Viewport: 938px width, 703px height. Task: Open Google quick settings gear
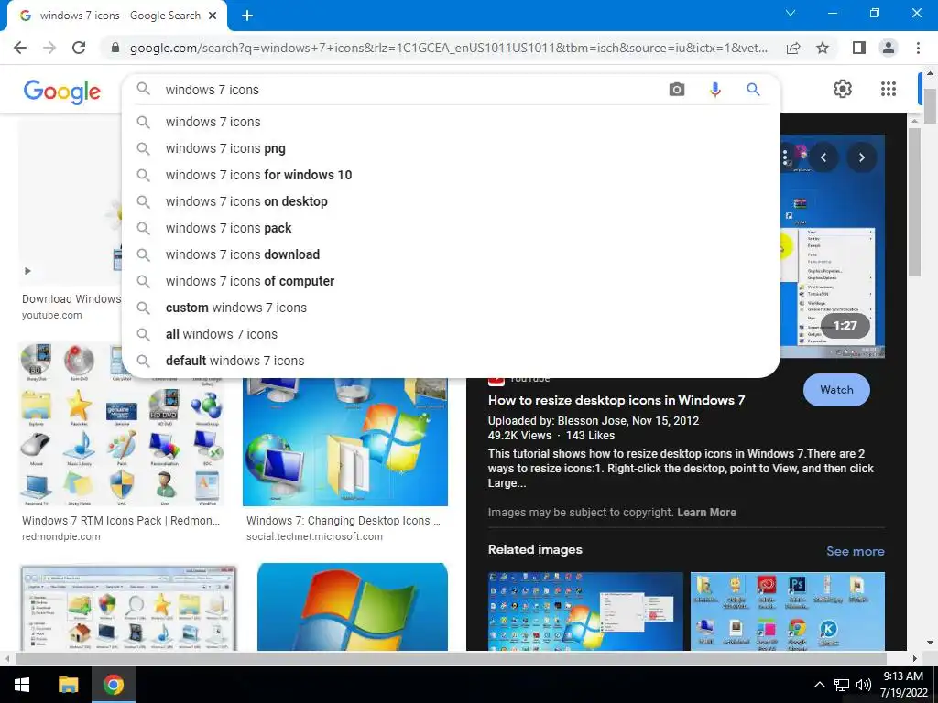843,89
